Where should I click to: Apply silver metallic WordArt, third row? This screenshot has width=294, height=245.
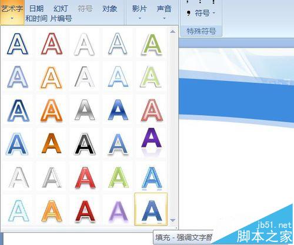85,110
